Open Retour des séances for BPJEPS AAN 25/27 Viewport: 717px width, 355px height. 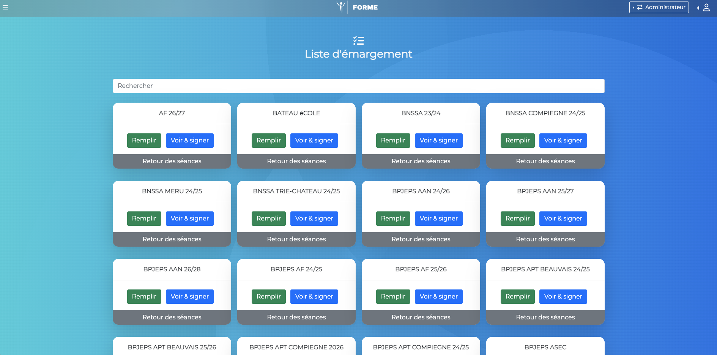click(x=545, y=239)
